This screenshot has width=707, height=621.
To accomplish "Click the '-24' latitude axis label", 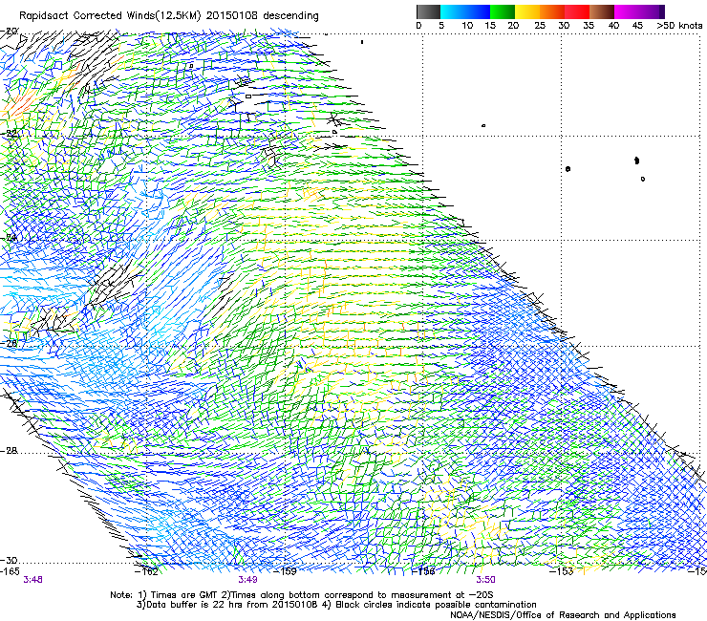I will point(10,237).
